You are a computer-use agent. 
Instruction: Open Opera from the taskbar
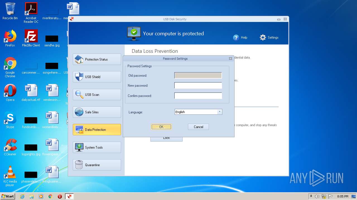[60, 196]
